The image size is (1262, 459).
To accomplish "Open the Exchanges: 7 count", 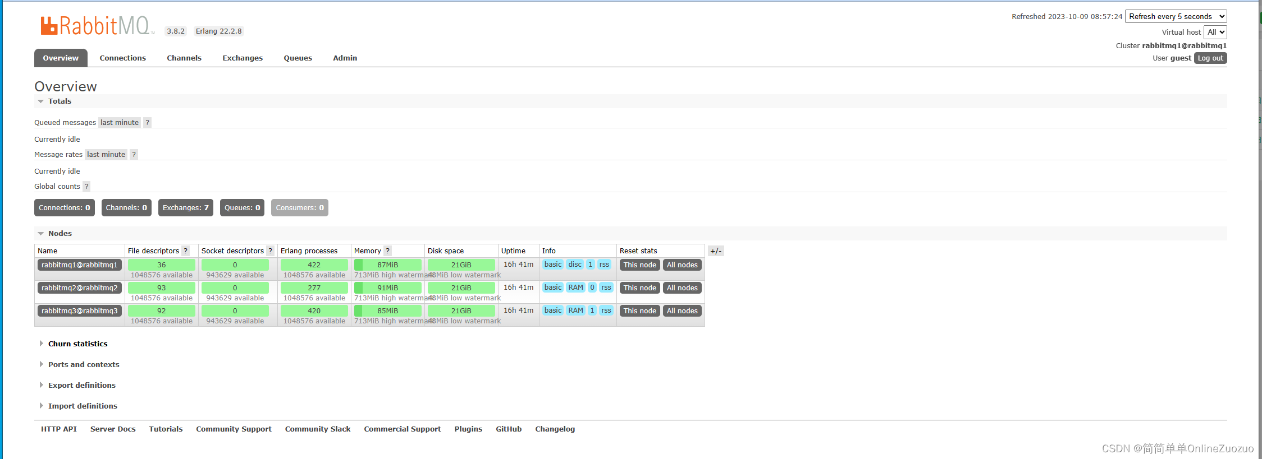I will tap(186, 207).
